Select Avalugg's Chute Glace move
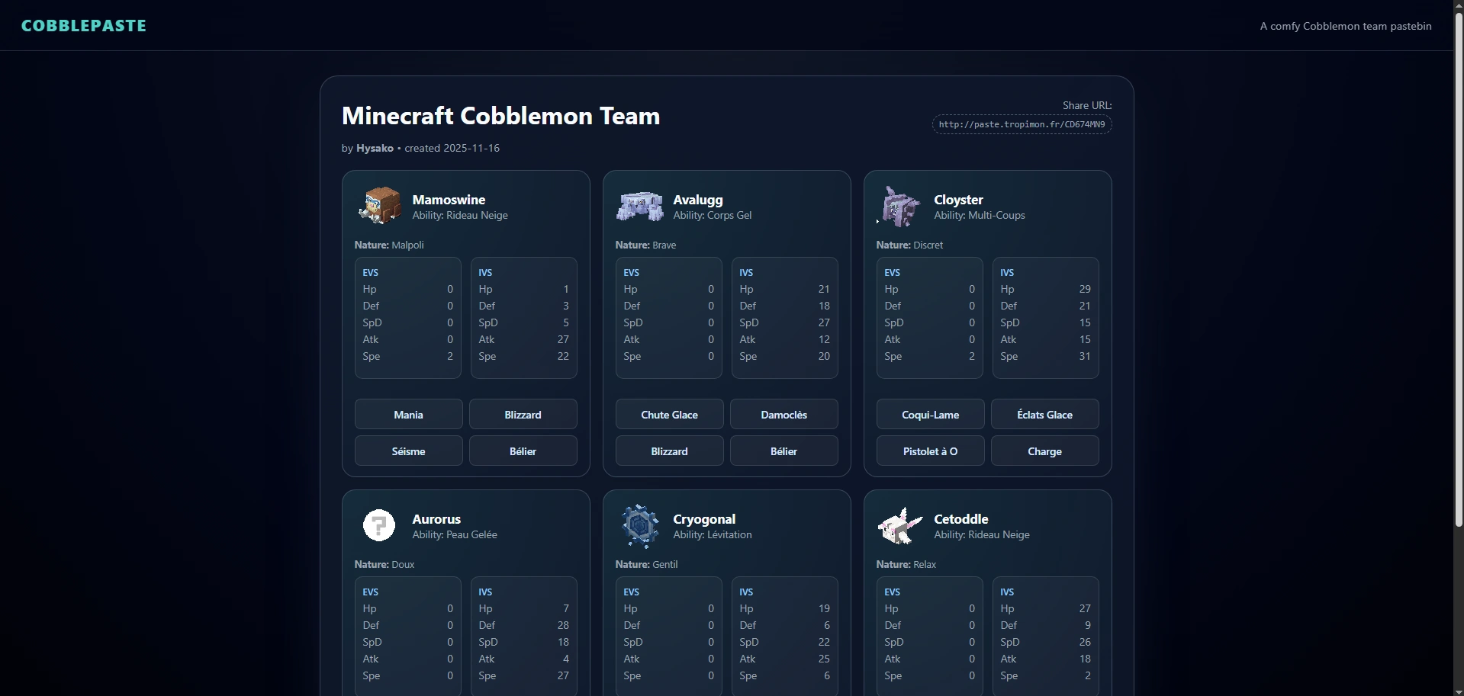 click(x=669, y=415)
